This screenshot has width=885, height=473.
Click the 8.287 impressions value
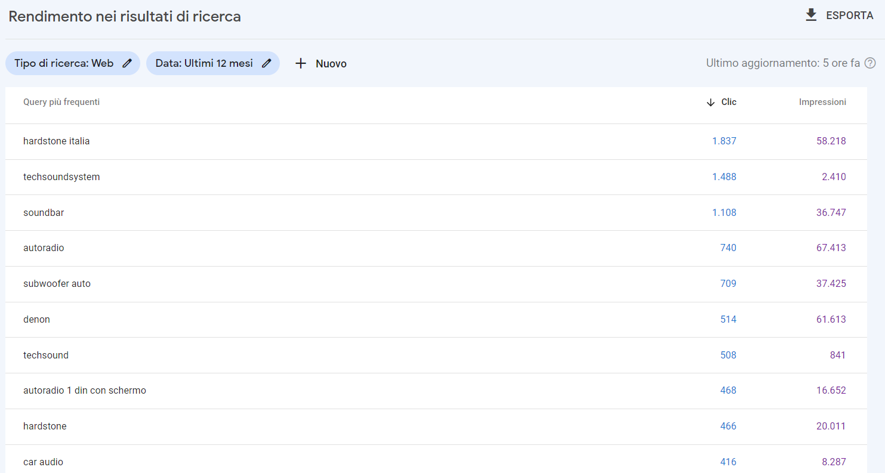[x=834, y=462]
